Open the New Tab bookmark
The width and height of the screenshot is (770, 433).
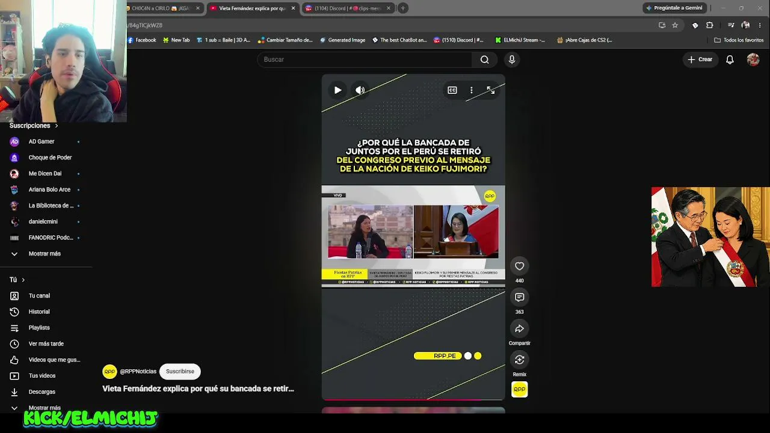[176, 40]
